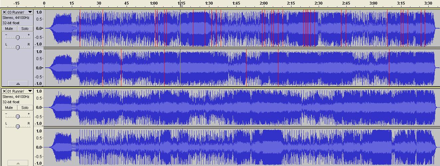Open the 01 Runnin' track dropdown menu

[x=30, y=91]
